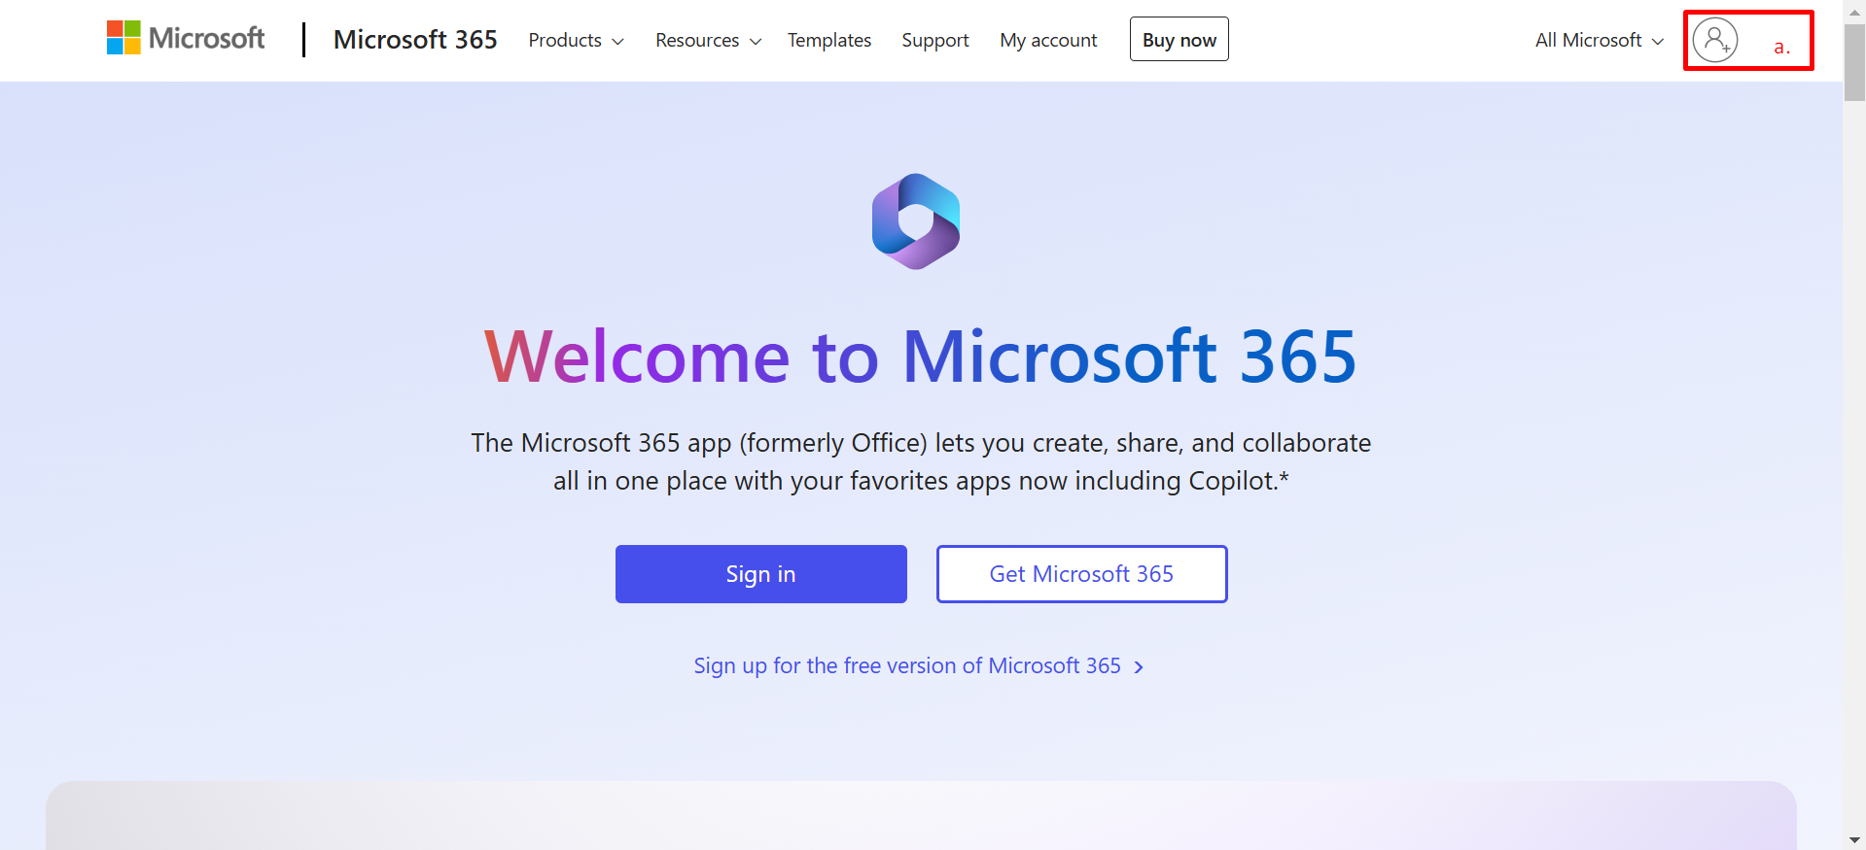Click the Microsoft 365 colorful app logo
Viewport: 1866px width, 850px height.
click(x=916, y=221)
